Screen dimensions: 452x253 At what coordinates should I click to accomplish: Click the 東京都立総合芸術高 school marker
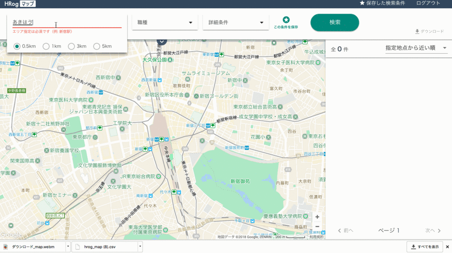tap(280, 107)
